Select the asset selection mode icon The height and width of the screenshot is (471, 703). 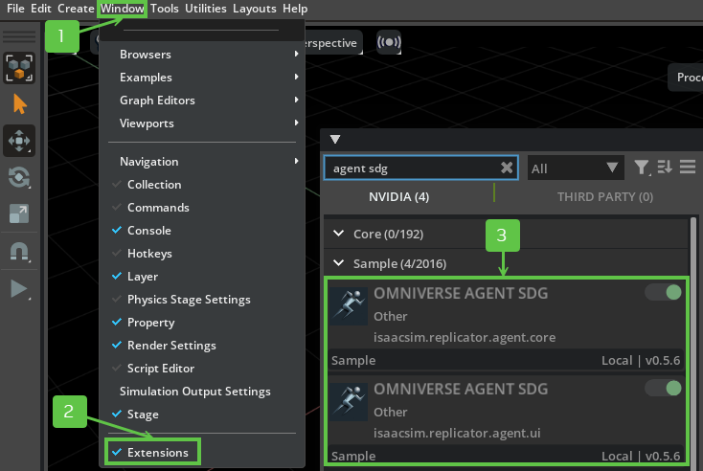pyautogui.click(x=19, y=68)
